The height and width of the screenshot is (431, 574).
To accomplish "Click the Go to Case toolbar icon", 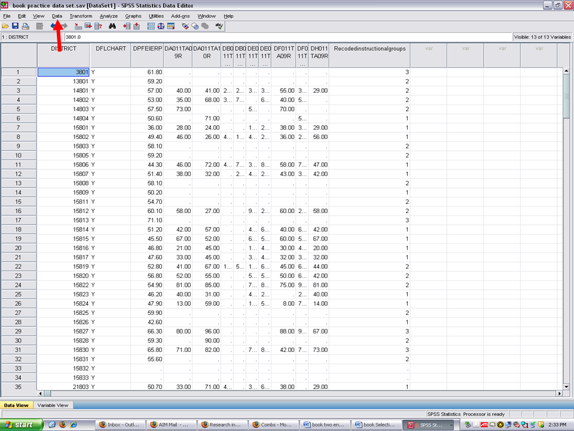I will point(78,26).
